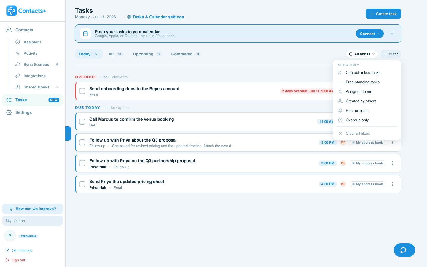This screenshot has width=427, height=267.
Task: Check off Call Marcus task
Action: coord(82,122)
